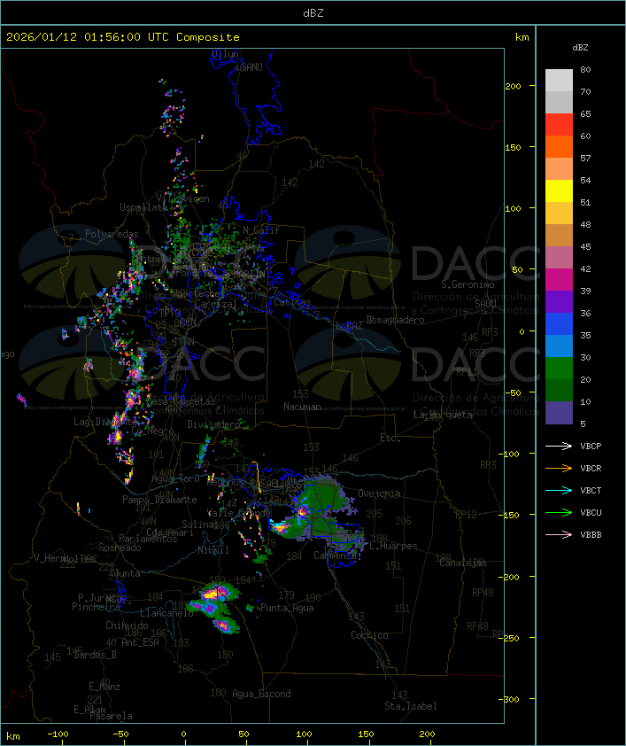This screenshot has width=626, height=746.
Task: Pick the red 60-65 dBZ legend swatch
Action: coord(559,125)
